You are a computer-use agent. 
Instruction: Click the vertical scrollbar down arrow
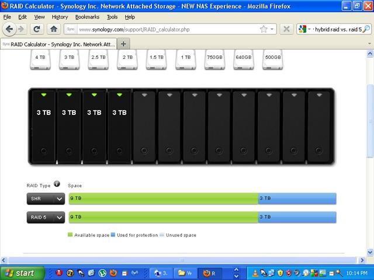click(x=370, y=252)
